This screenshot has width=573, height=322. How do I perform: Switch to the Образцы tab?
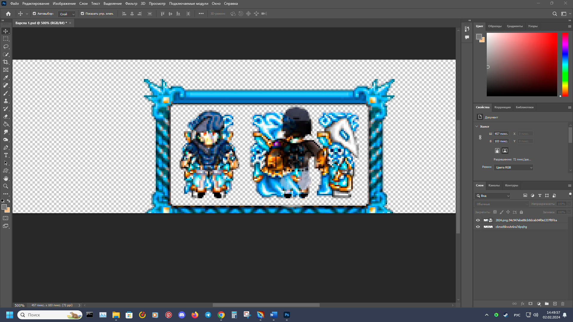(x=495, y=26)
